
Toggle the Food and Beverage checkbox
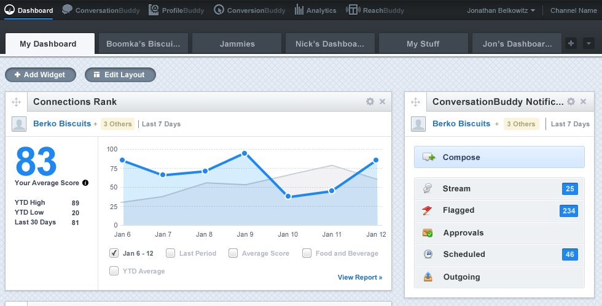[x=307, y=253]
